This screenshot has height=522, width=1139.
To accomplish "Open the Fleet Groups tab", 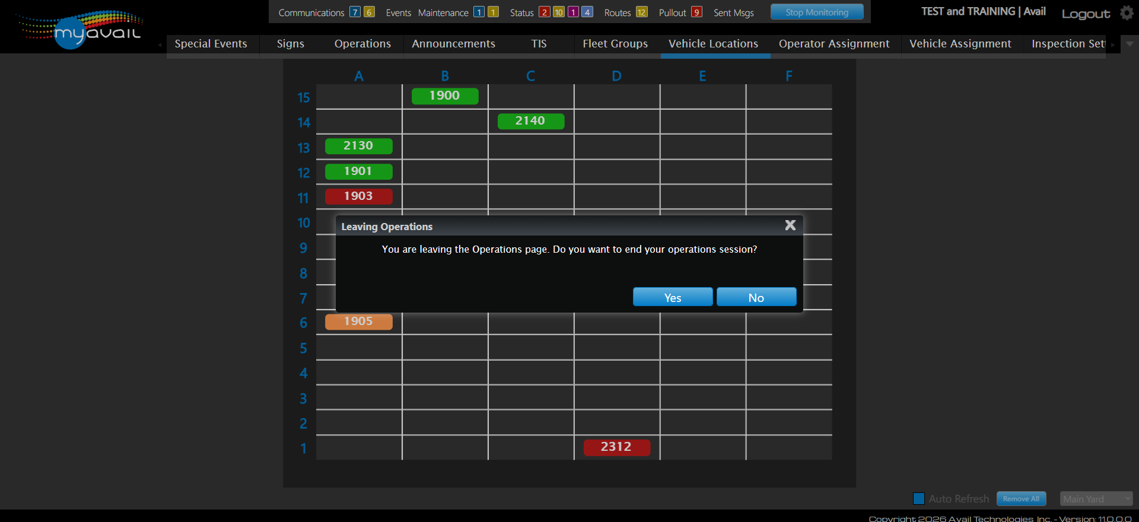I will tap(615, 44).
